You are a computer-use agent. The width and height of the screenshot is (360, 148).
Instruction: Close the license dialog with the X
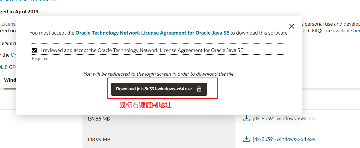click(x=292, y=26)
